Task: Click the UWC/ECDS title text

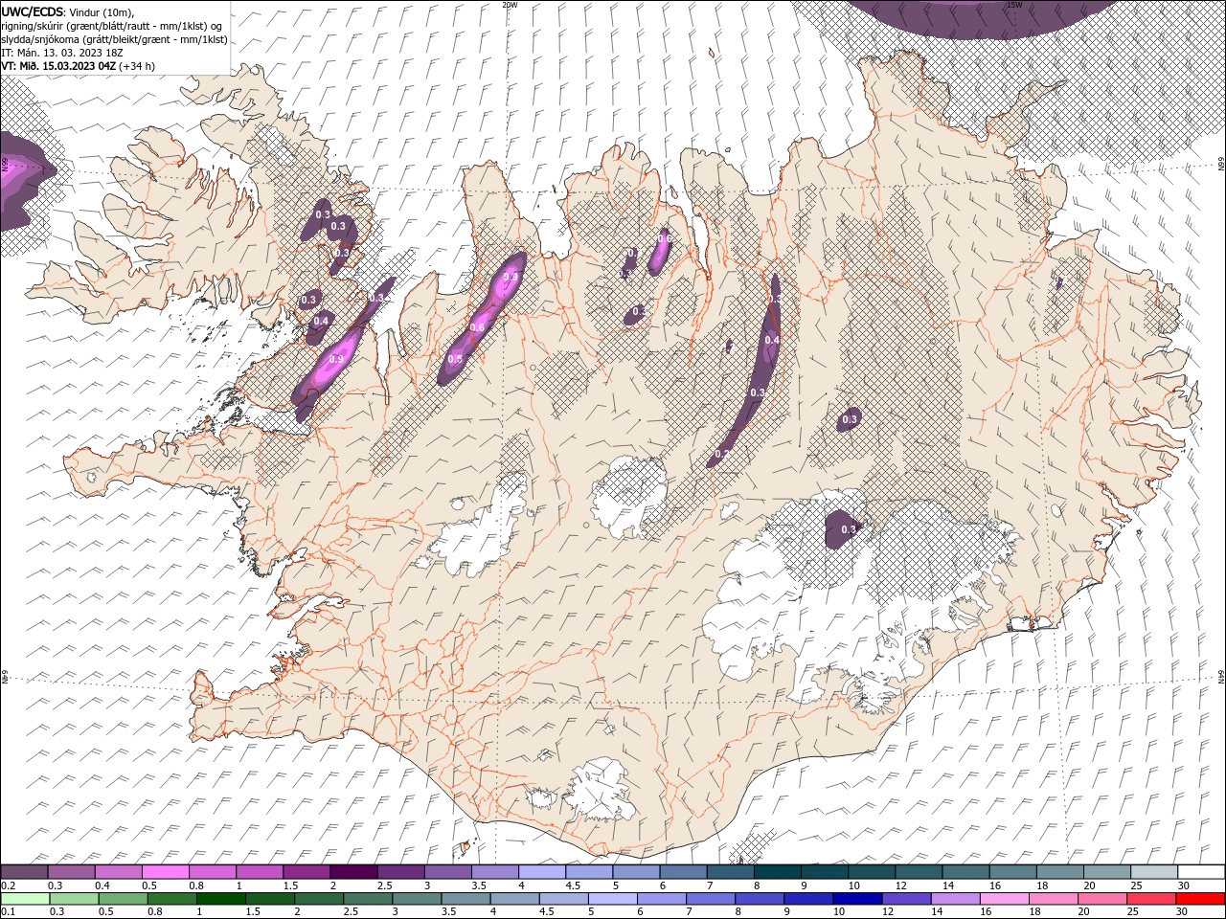Action: [x=32, y=11]
